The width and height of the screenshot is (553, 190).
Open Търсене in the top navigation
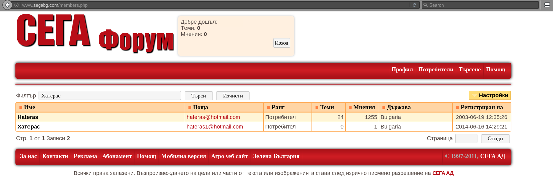469,69
